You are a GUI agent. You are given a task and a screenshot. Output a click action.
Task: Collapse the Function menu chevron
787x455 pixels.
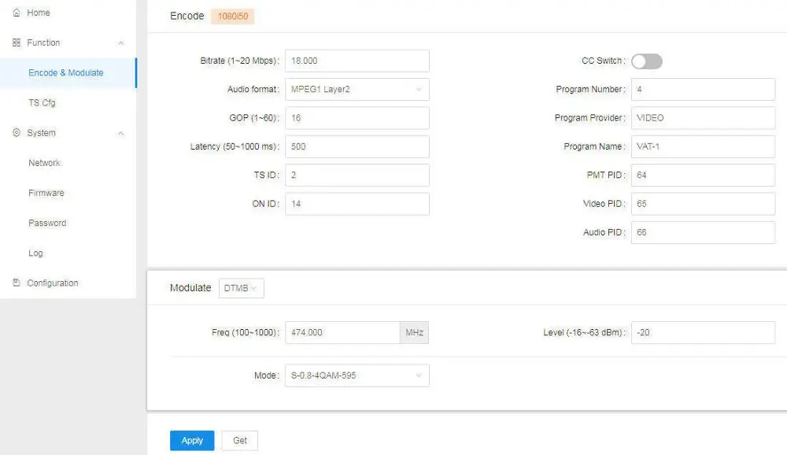click(121, 43)
